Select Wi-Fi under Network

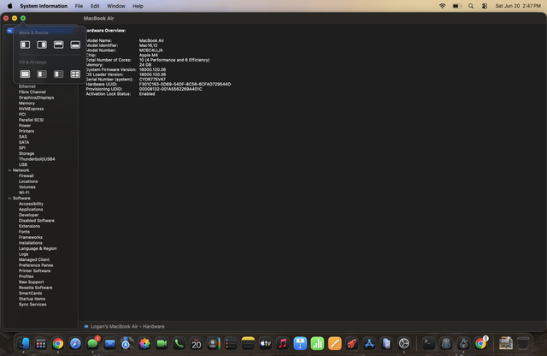click(x=24, y=193)
